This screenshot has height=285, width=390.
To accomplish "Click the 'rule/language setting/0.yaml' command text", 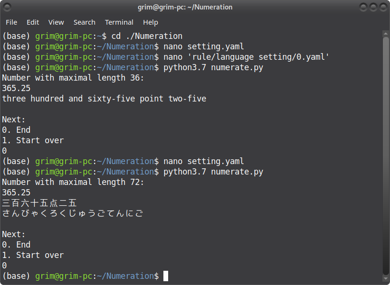I will point(258,57).
